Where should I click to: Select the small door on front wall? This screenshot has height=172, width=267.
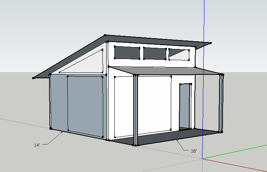(x=185, y=106)
